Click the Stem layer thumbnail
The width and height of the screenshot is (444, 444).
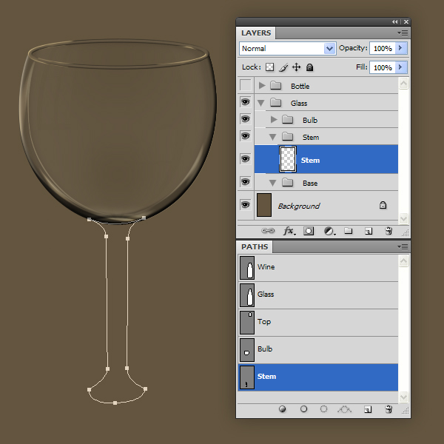pos(288,159)
